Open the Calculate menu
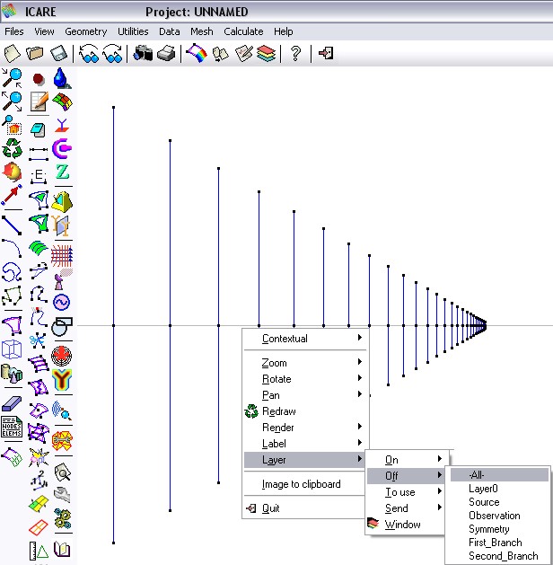 [243, 31]
